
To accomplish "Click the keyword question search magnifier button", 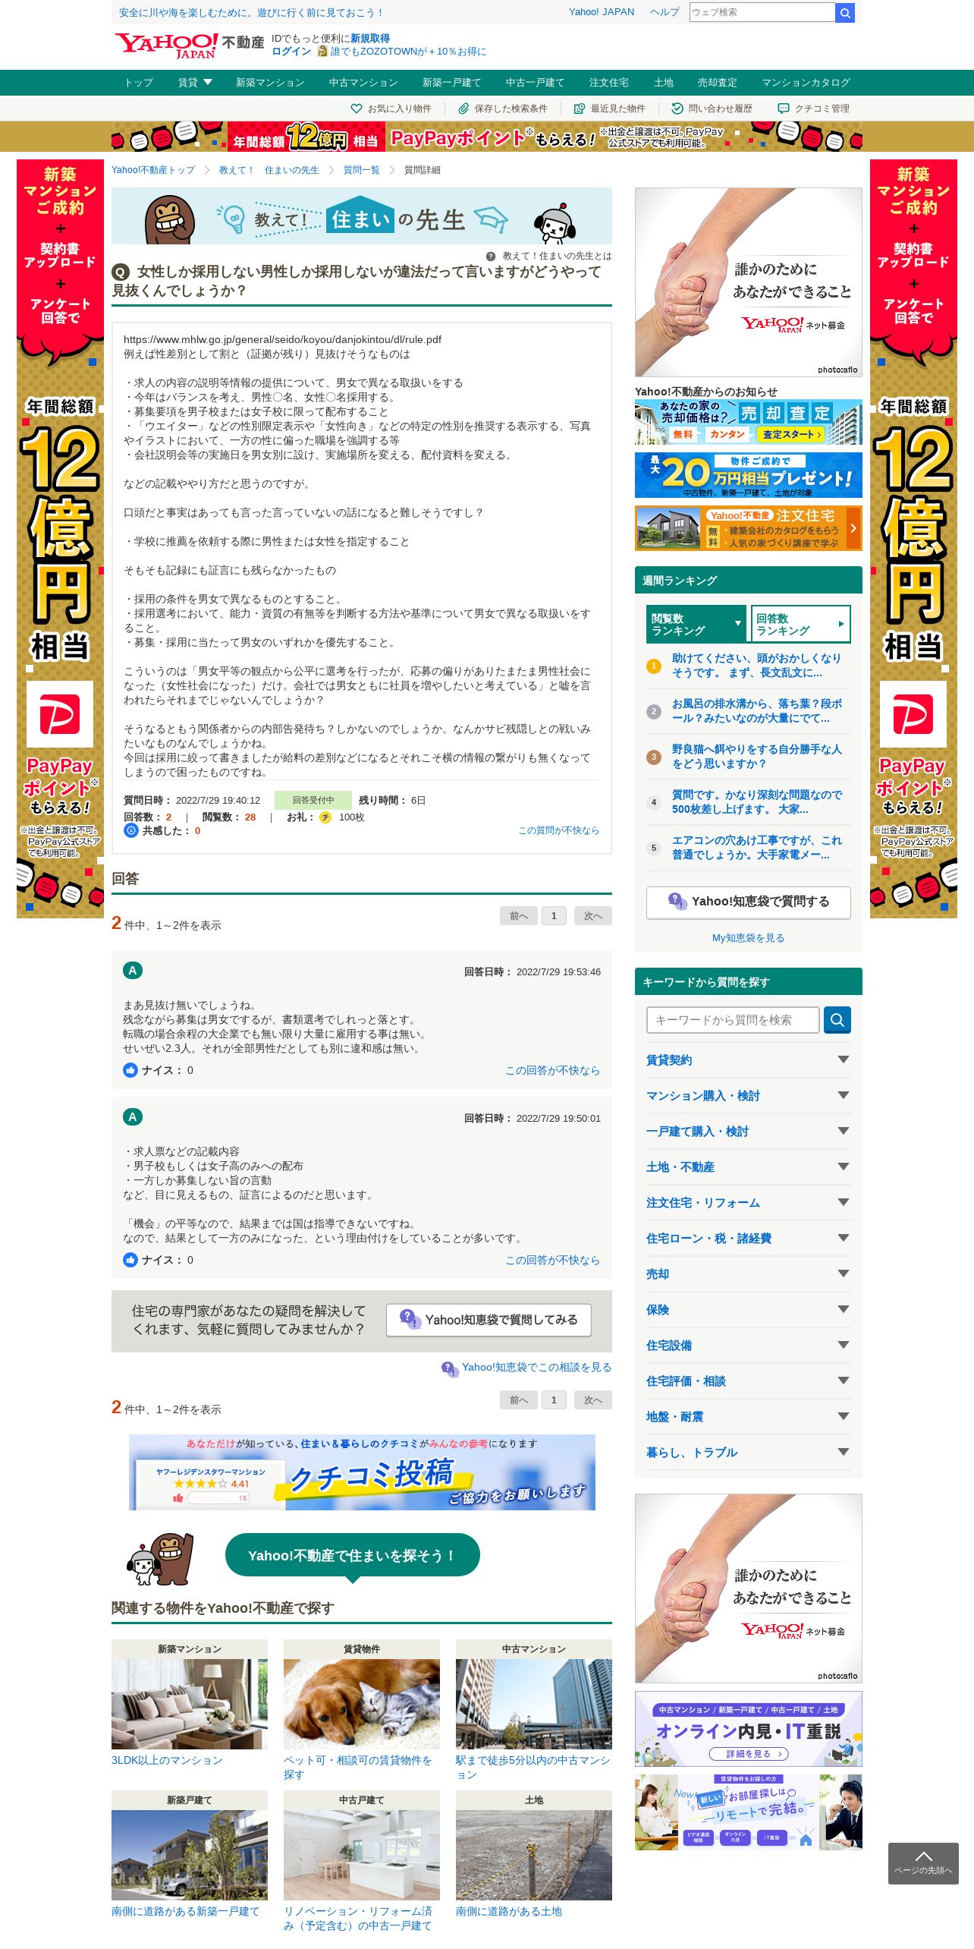I will 837,1020.
